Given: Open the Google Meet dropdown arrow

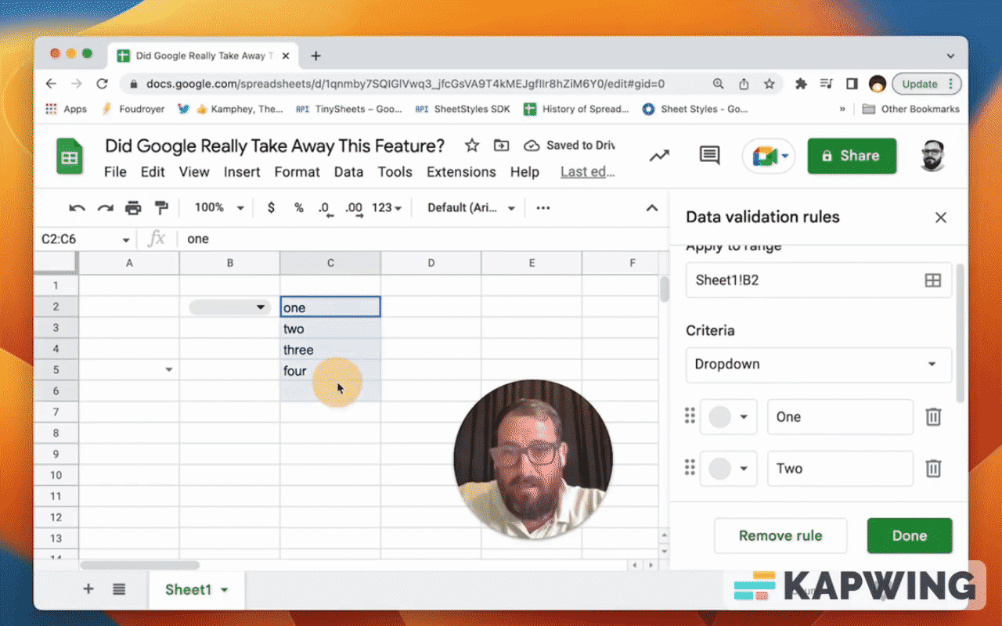Looking at the screenshot, I should [784, 156].
